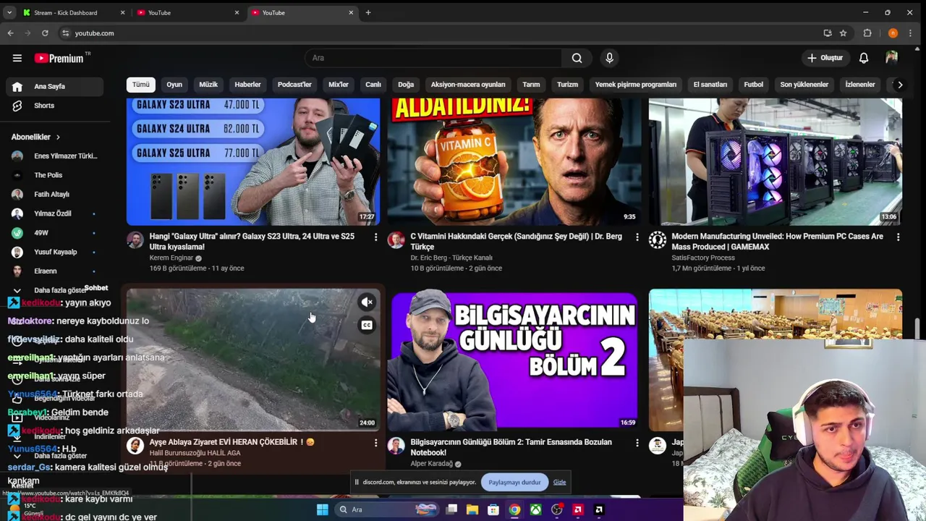This screenshot has width=926, height=521.
Task: Click install app icon in address bar
Action: 828,33
